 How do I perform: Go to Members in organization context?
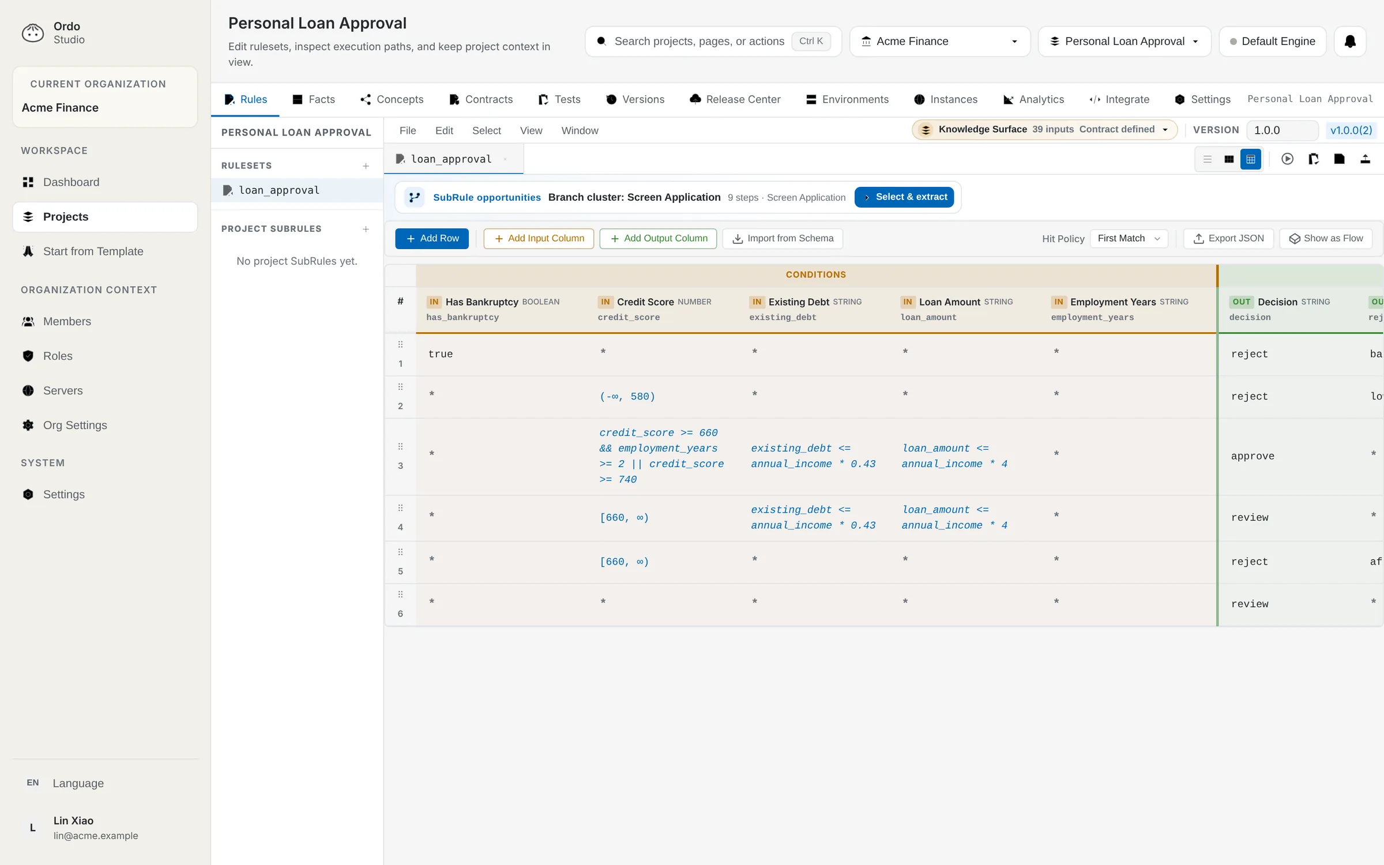pos(105,321)
